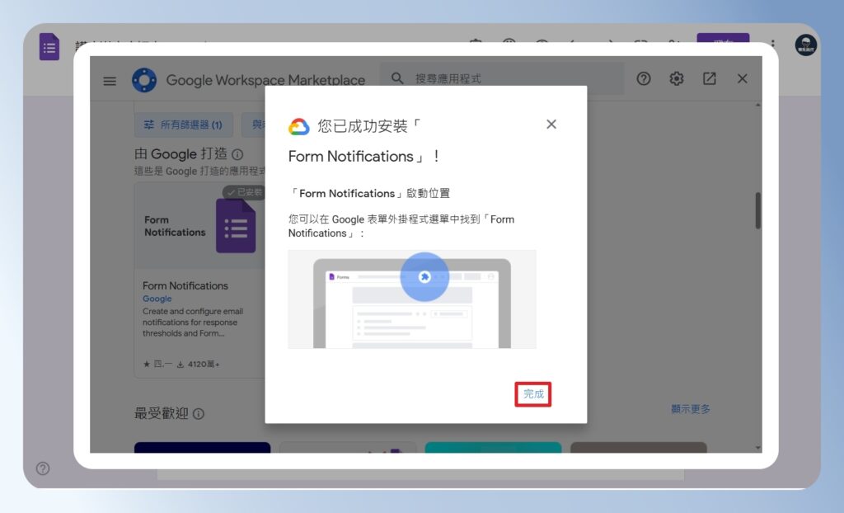Screen dimensions: 844x513
Task: Click the add-on location illustration
Action: [412, 299]
